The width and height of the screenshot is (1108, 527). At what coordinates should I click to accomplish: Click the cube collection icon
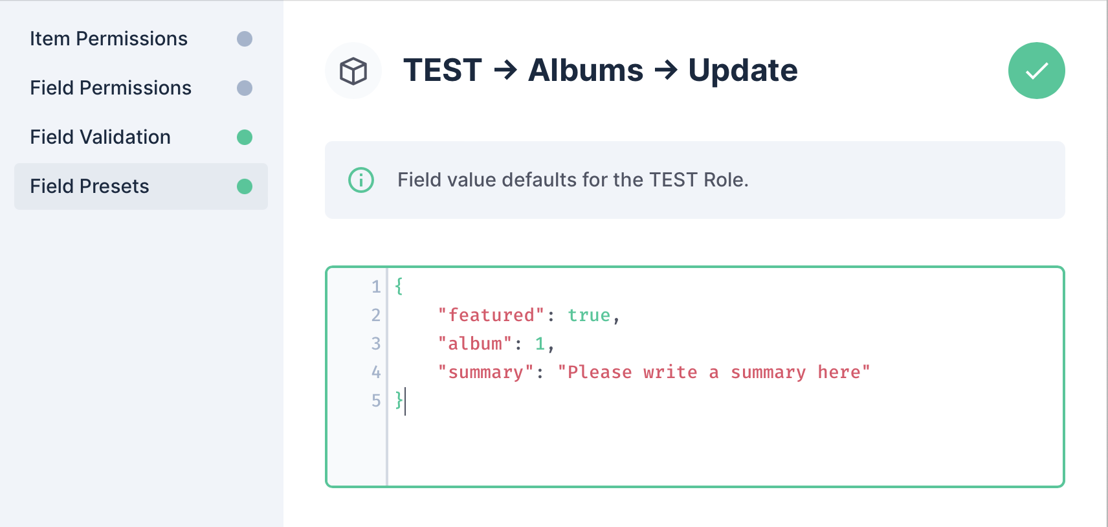click(x=353, y=71)
